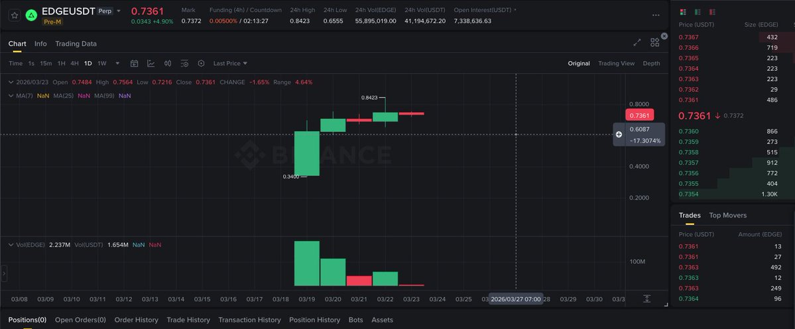Expand the chart to fullscreen
Screen dimensions: 795x329
(x=637, y=42)
